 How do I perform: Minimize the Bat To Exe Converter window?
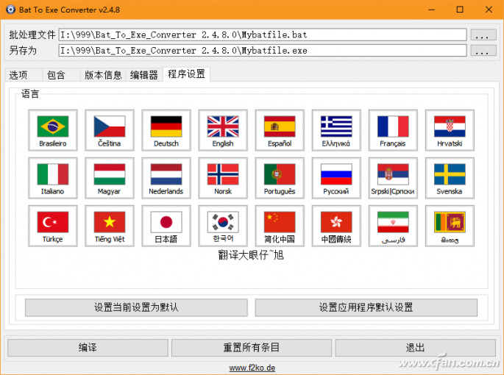click(x=432, y=10)
